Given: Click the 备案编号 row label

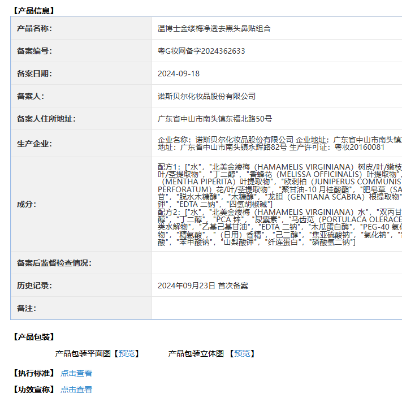Looking at the screenshot, I should [x=34, y=51].
